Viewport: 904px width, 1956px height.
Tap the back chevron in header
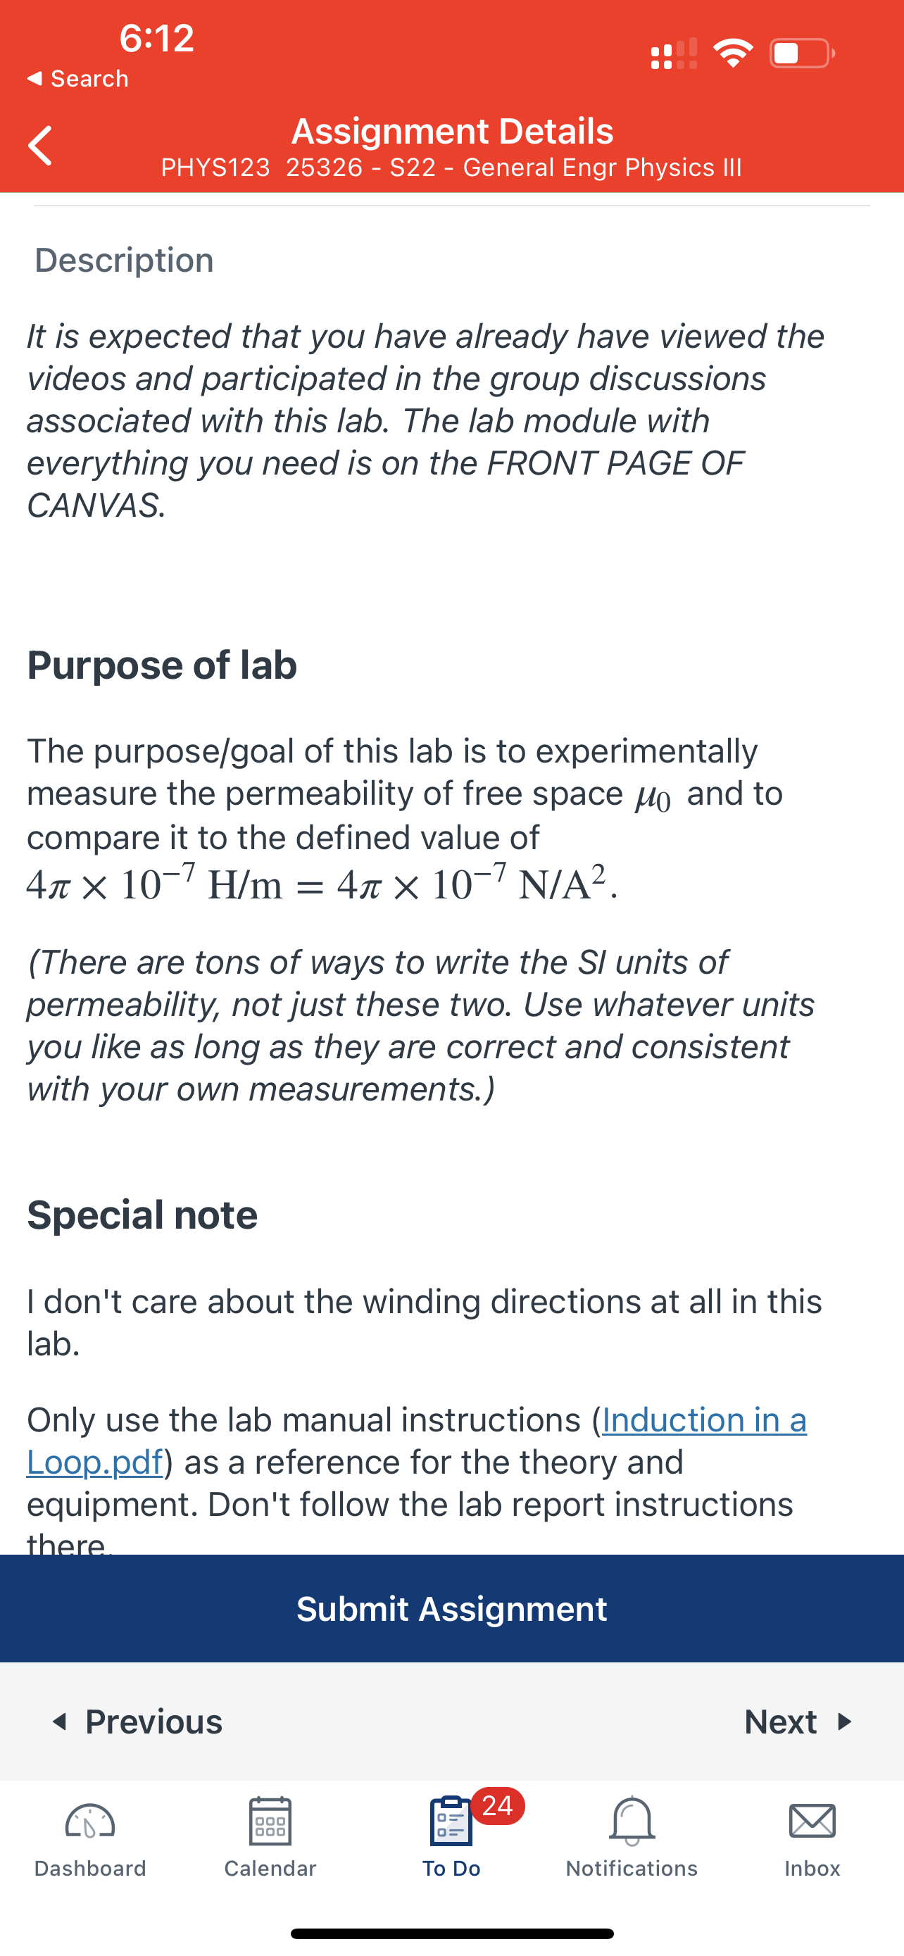[40, 145]
